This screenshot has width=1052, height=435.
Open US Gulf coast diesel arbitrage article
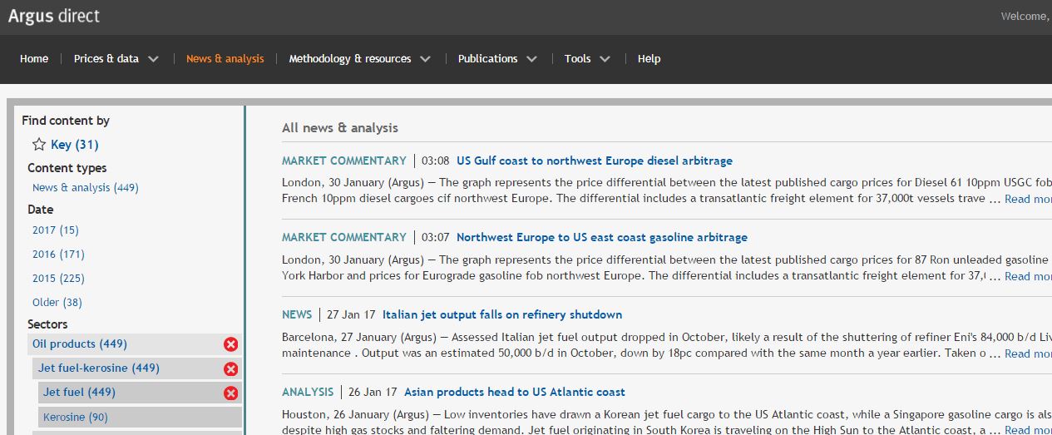(x=594, y=161)
